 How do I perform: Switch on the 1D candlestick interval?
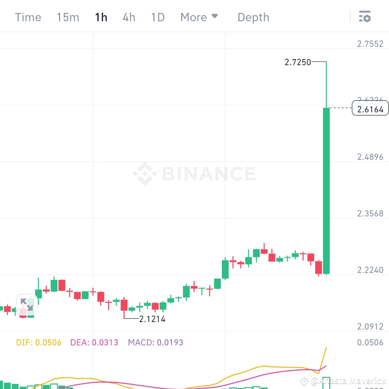pos(157,17)
